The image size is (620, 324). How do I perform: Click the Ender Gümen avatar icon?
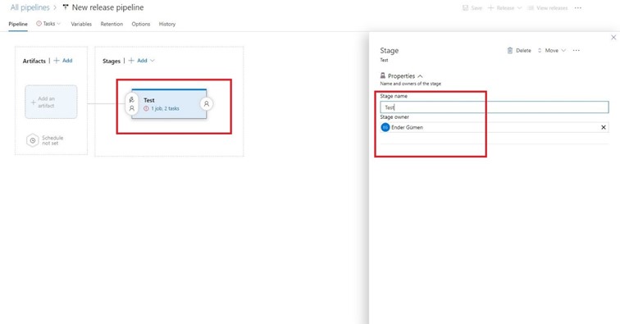(385, 127)
